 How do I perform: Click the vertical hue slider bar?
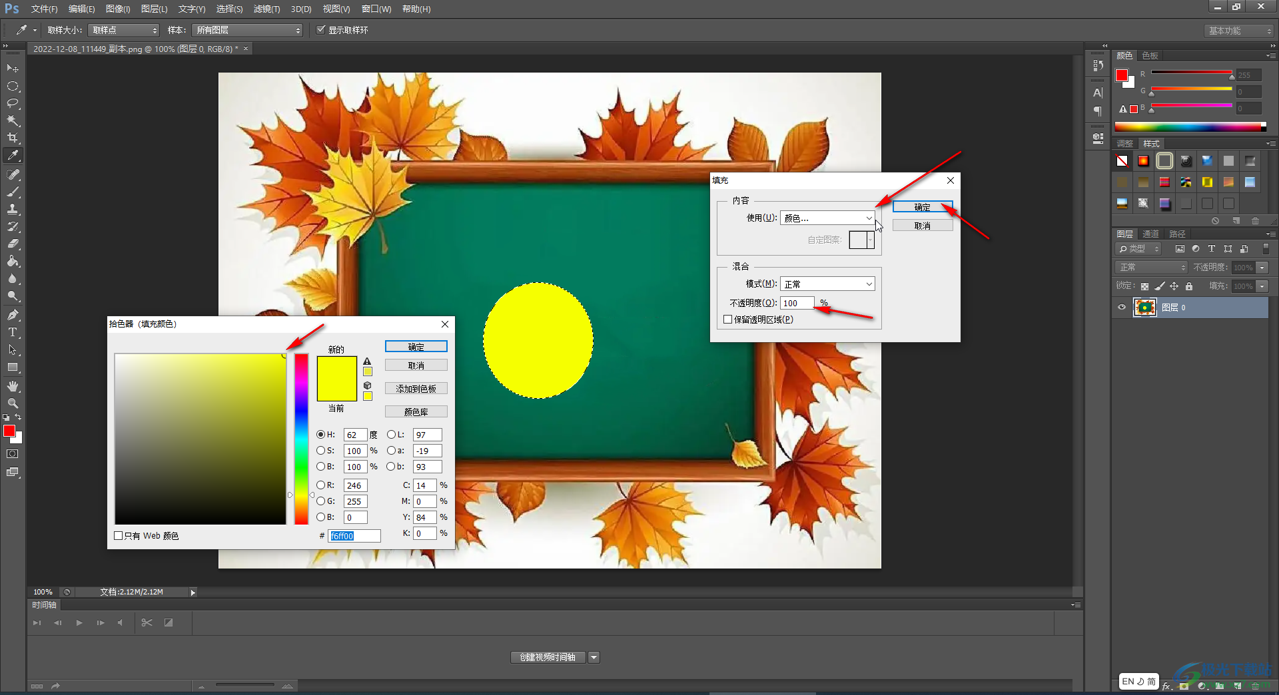301,439
